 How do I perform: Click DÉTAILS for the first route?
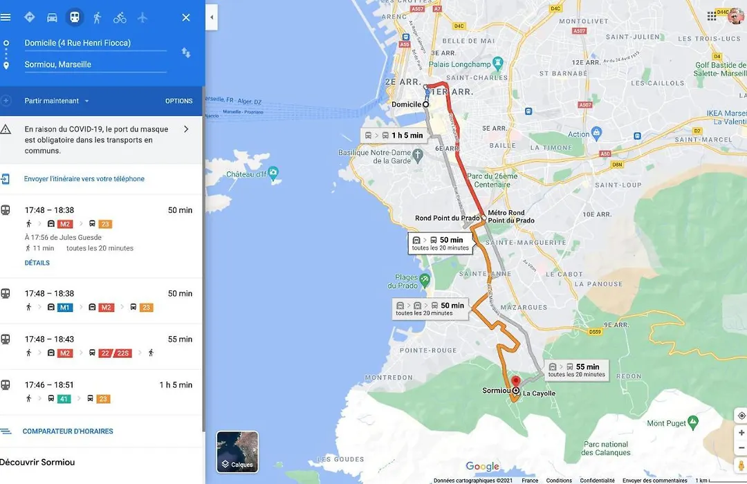pyautogui.click(x=37, y=263)
